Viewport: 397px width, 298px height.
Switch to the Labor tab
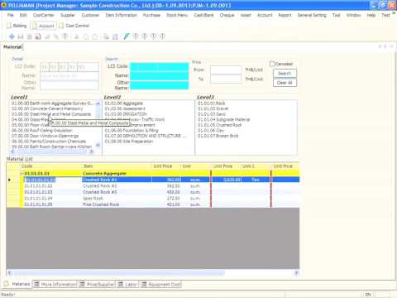click(127, 284)
